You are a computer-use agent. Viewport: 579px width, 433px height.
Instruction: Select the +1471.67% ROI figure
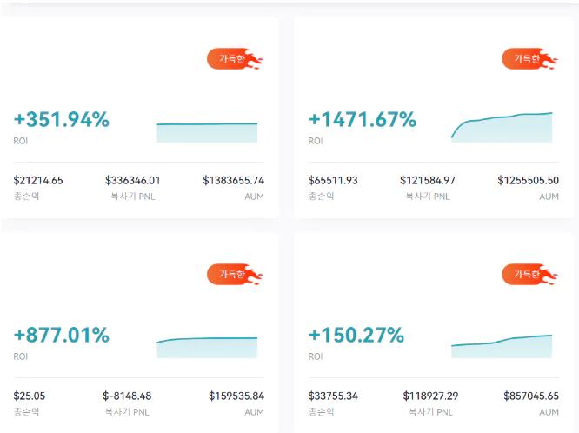coord(363,120)
